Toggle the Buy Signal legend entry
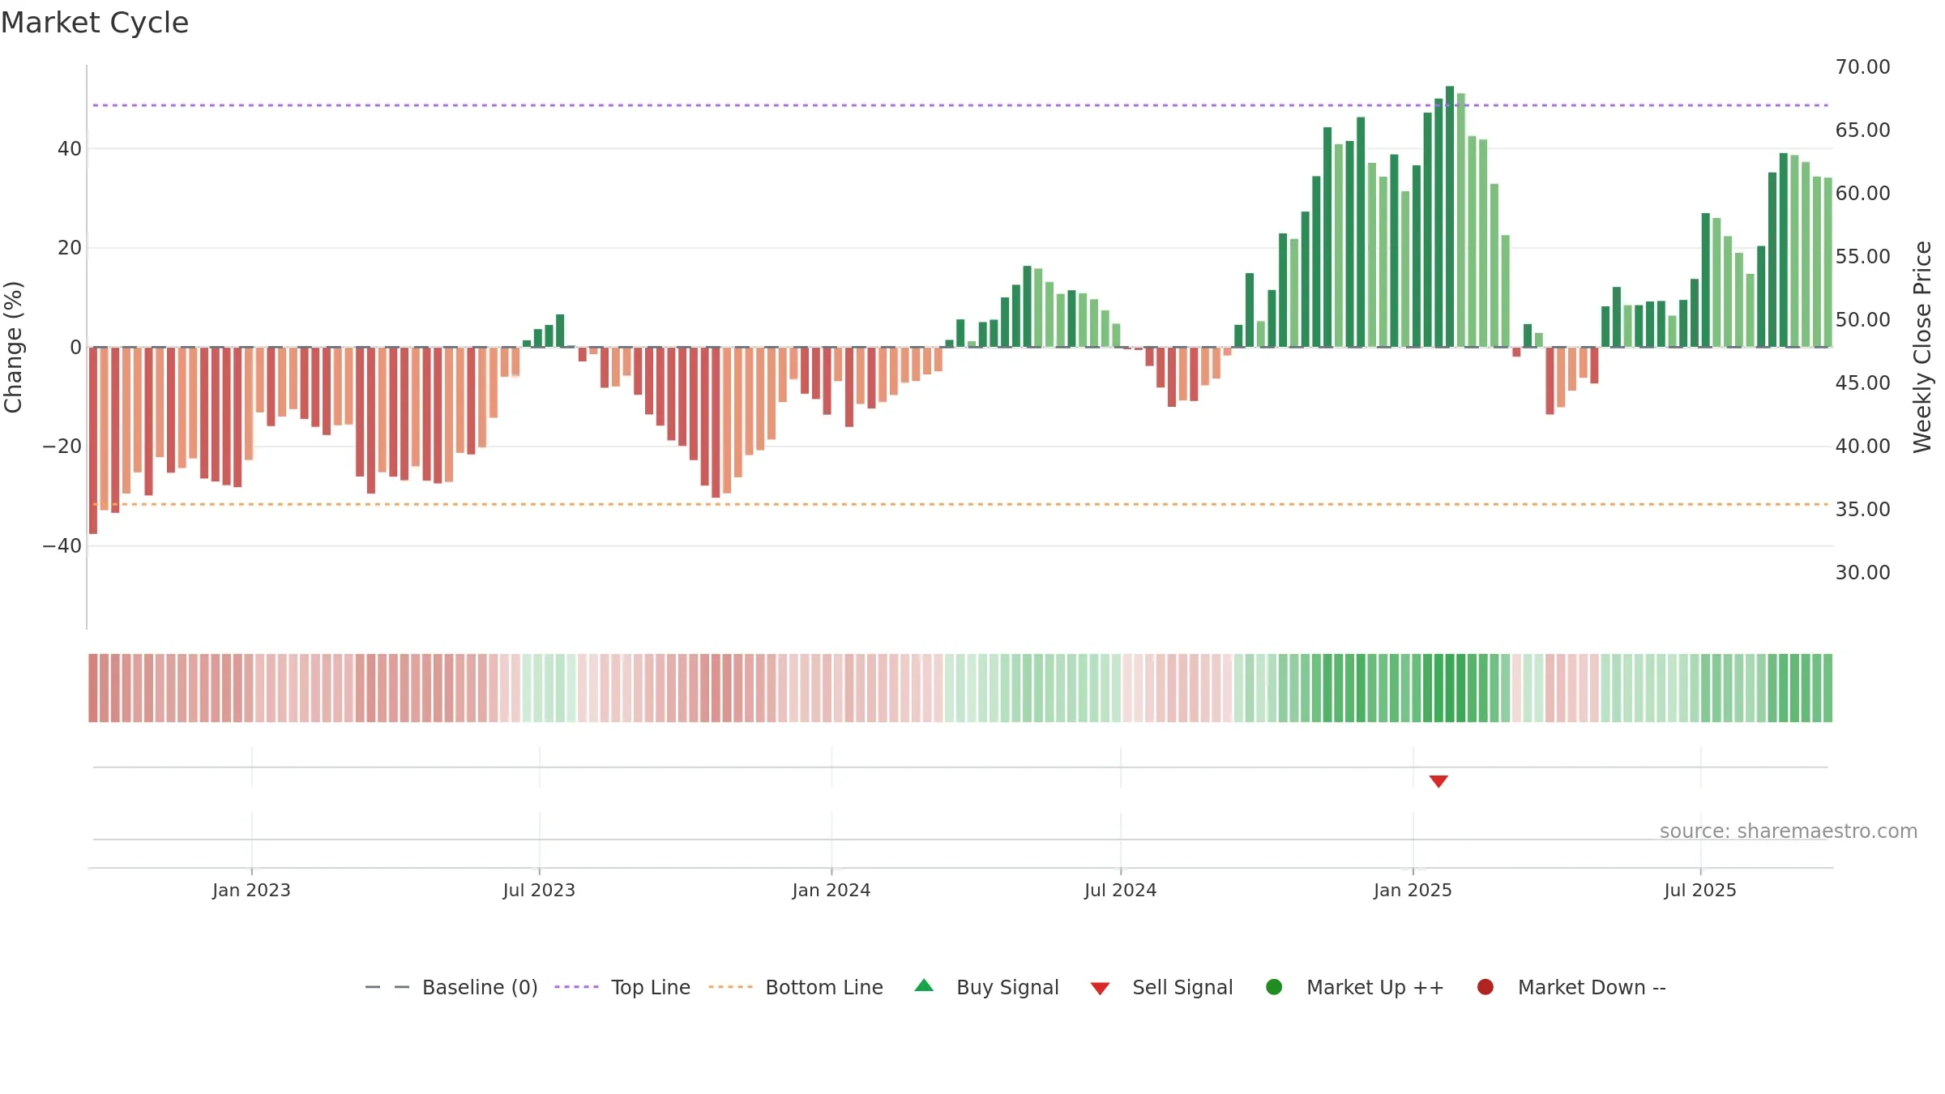 pyautogui.click(x=986, y=987)
